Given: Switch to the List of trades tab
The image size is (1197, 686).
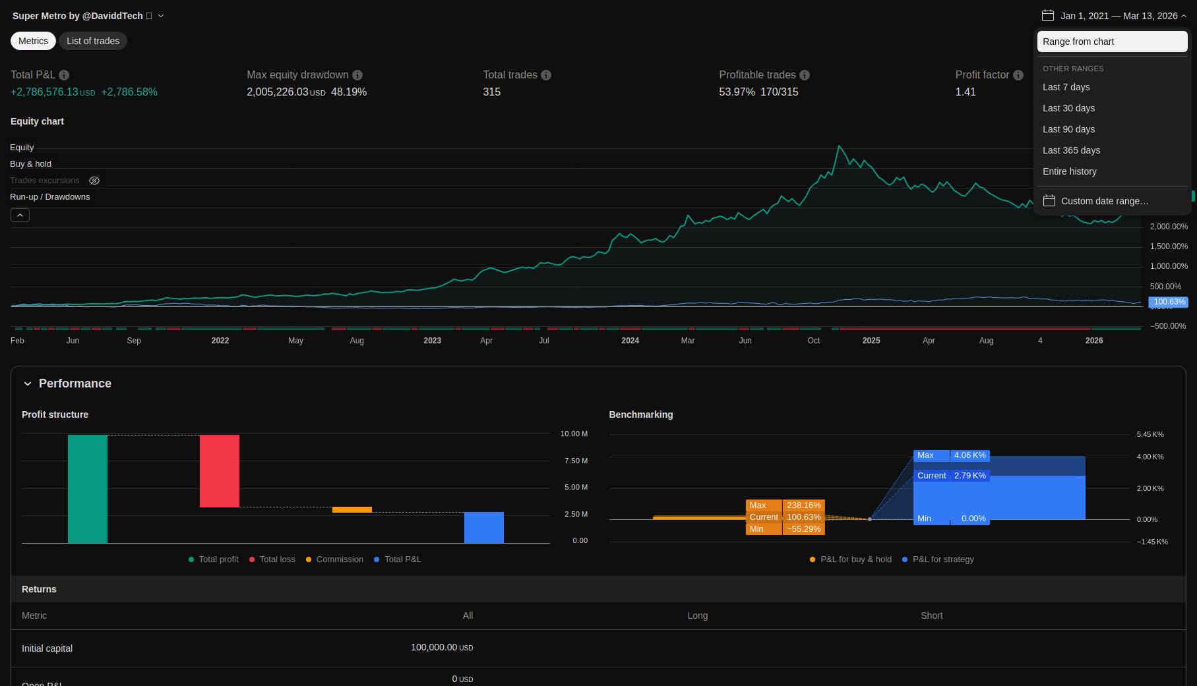Looking at the screenshot, I should tap(93, 41).
